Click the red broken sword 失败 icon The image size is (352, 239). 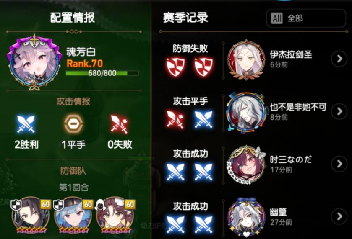coord(120,123)
